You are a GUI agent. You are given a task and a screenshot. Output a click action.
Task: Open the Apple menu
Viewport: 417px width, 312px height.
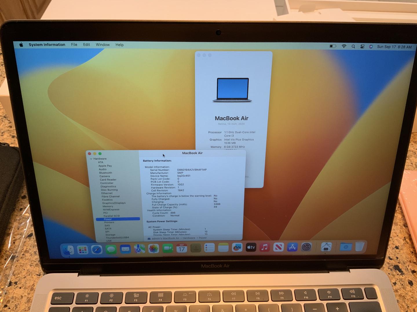[21, 45]
